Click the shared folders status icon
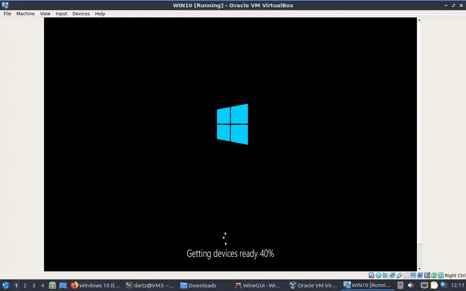The width and height of the screenshot is (466, 291). [406, 275]
